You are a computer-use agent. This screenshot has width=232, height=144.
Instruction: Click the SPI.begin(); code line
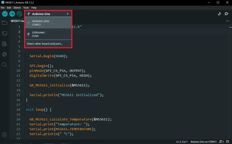(41, 66)
